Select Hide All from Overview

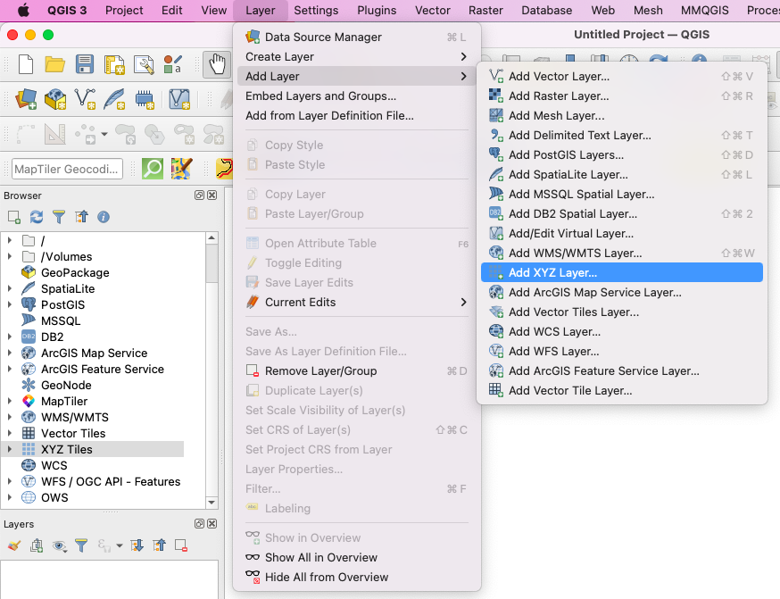[326, 577]
